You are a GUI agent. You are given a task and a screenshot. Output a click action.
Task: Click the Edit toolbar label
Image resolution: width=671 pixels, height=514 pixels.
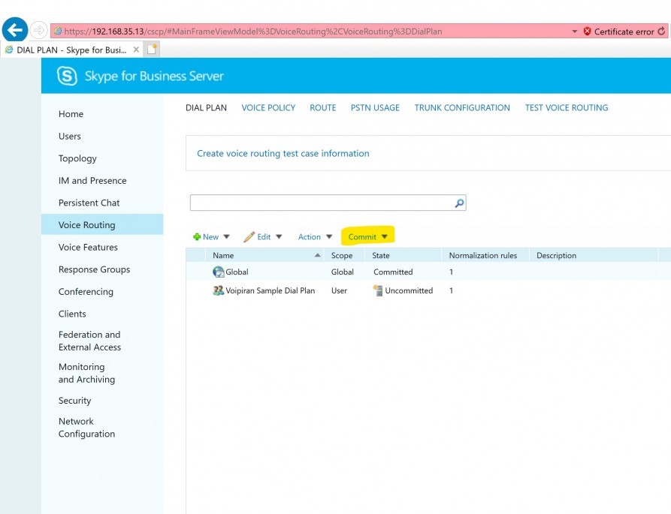264,236
